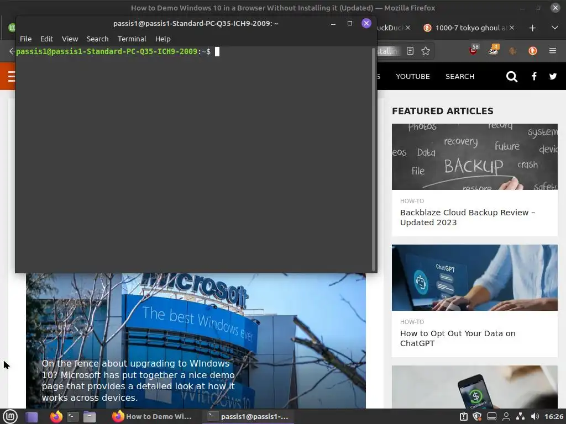Open the extension icon with orange 4 badge
The height and width of the screenshot is (424, 566).
[x=494, y=50]
